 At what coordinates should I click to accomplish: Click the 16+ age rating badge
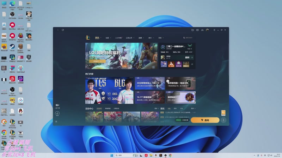click(223, 113)
